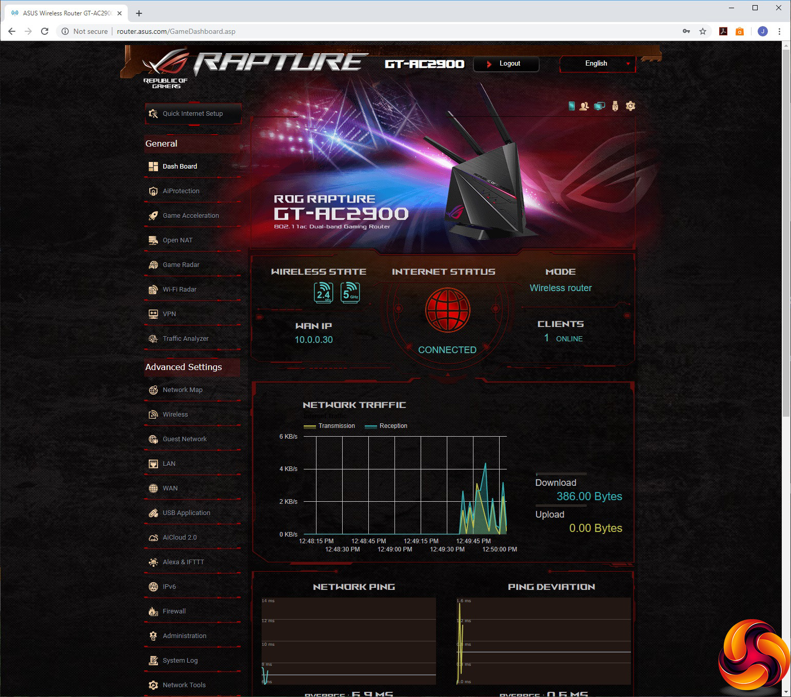This screenshot has width=791, height=697.
Task: Click the Upload value 0.00 Bytes
Action: pos(596,528)
